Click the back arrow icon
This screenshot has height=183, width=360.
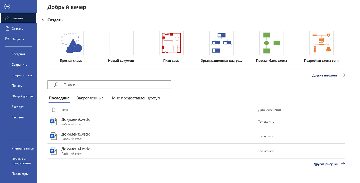pos(7,7)
